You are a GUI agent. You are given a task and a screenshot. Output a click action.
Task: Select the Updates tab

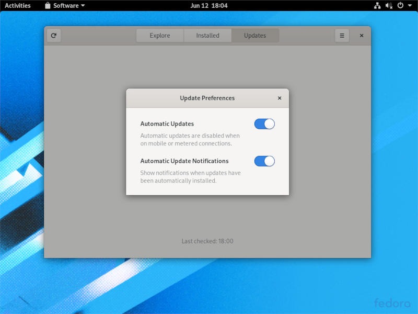pos(255,36)
